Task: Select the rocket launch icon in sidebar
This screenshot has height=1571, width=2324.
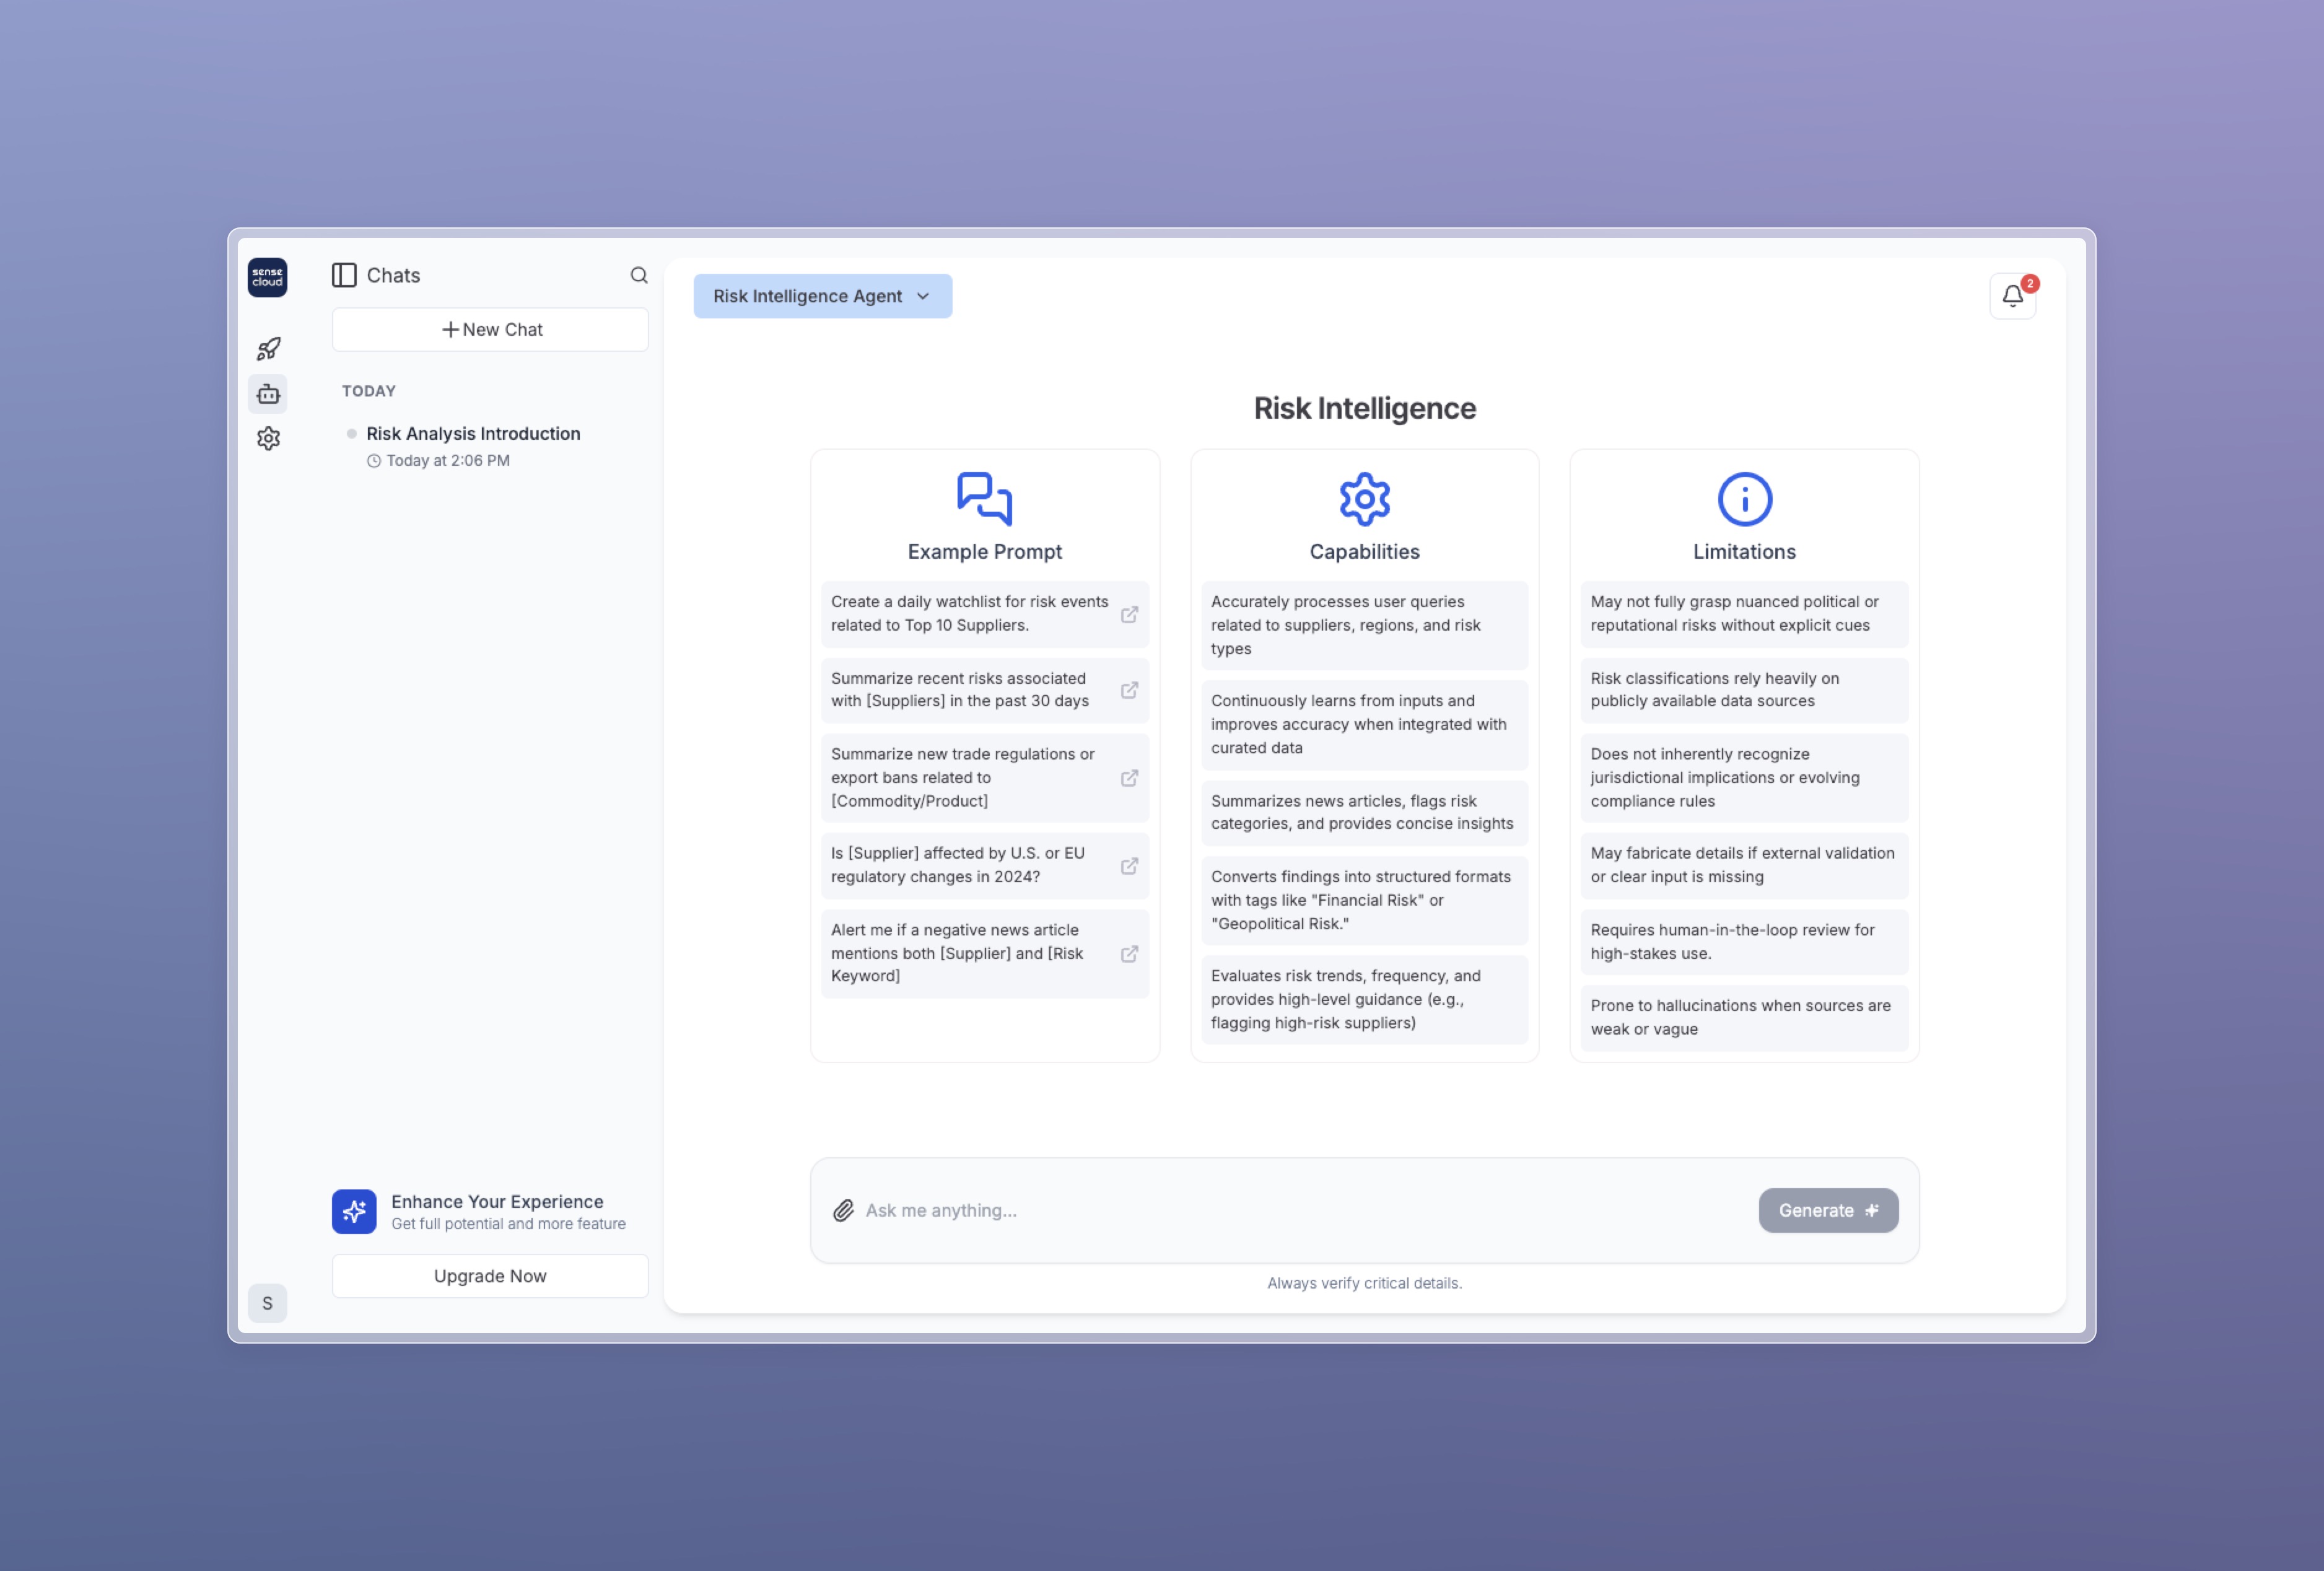Action: 268,348
